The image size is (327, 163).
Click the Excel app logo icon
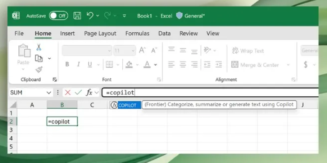click(x=16, y=16)
